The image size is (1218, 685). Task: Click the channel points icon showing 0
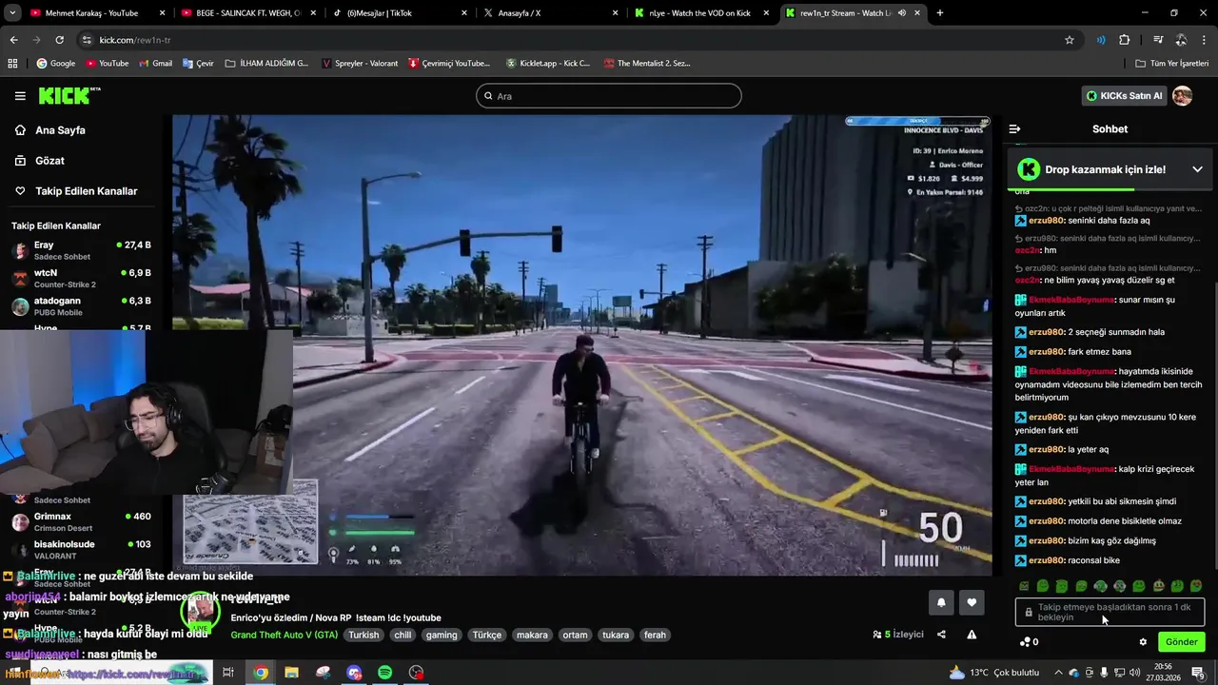(1029, 642)
